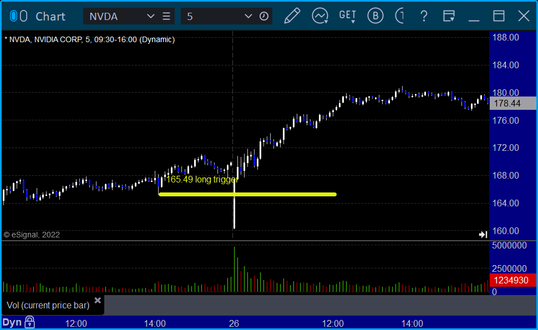Click the 168.00 price axis label
The image size is (538, 330).
[x=506, y=175]
